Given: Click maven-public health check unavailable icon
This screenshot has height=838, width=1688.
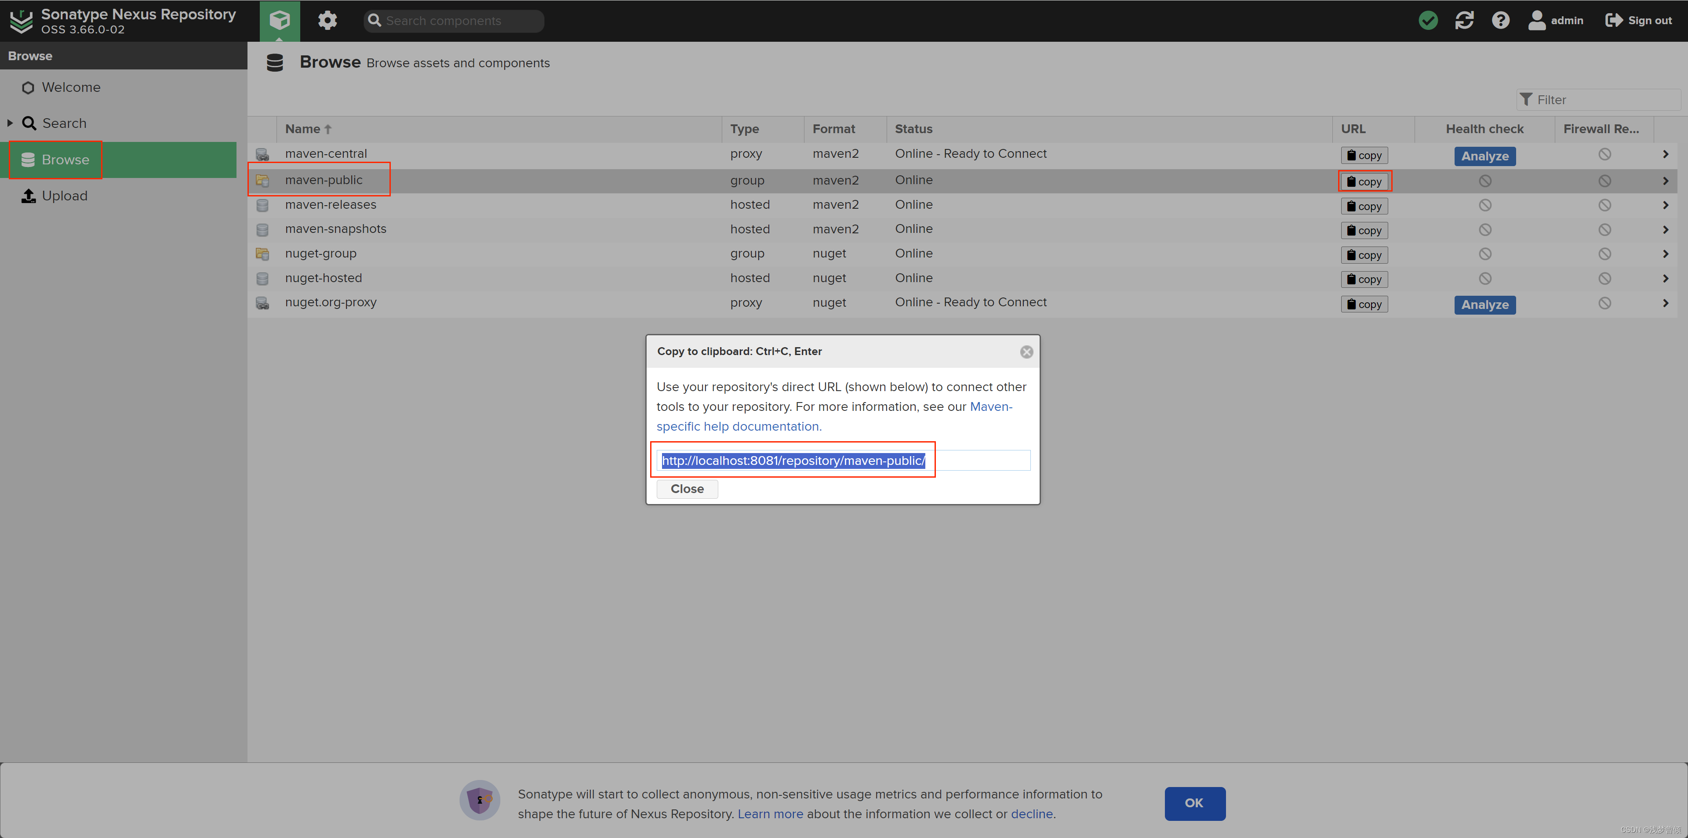Looking at the screenshot, I should point(1485,181).
